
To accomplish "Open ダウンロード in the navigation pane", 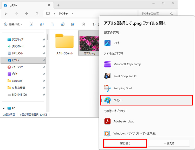I will click(17, 46).
